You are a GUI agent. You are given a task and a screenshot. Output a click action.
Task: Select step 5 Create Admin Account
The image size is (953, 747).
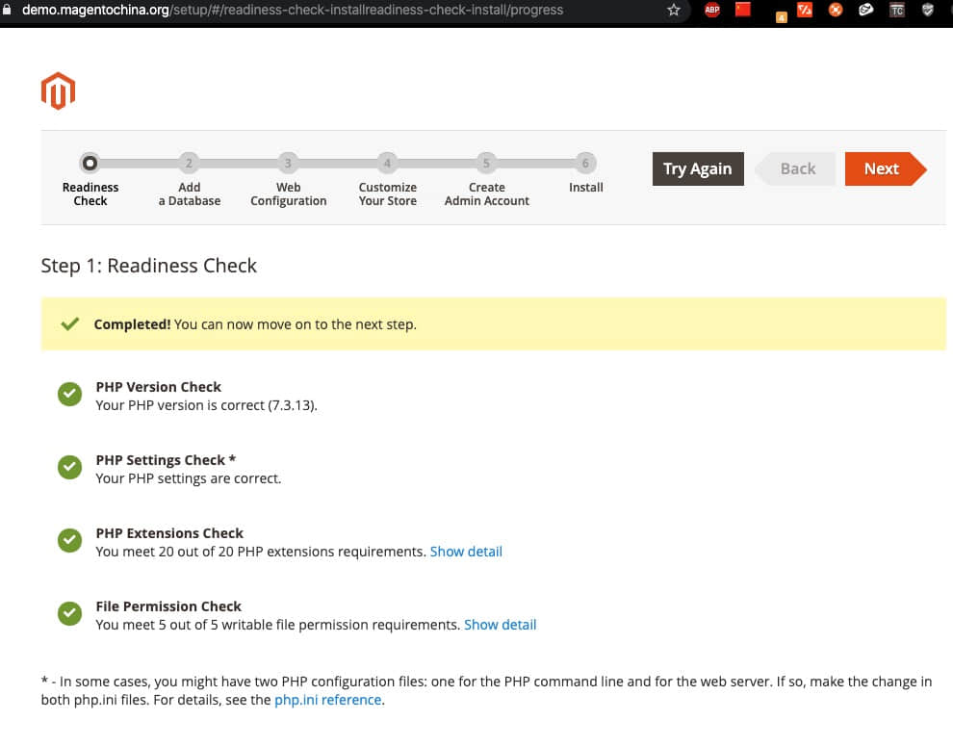click(486, 163)
